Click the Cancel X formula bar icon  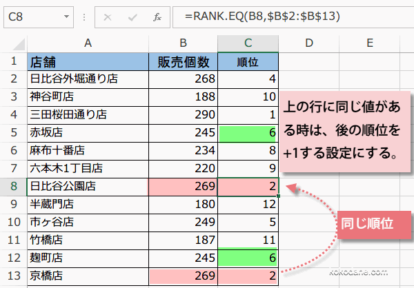tap(108, 17)
